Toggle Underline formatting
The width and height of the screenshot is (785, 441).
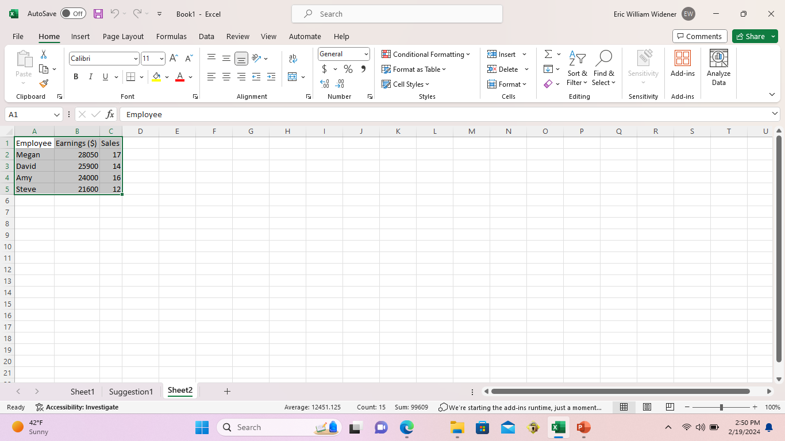105,76
